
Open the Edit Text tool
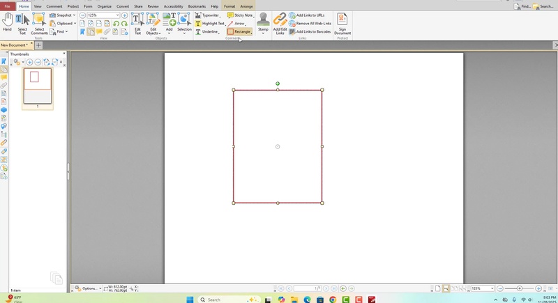tap(137, 24)
